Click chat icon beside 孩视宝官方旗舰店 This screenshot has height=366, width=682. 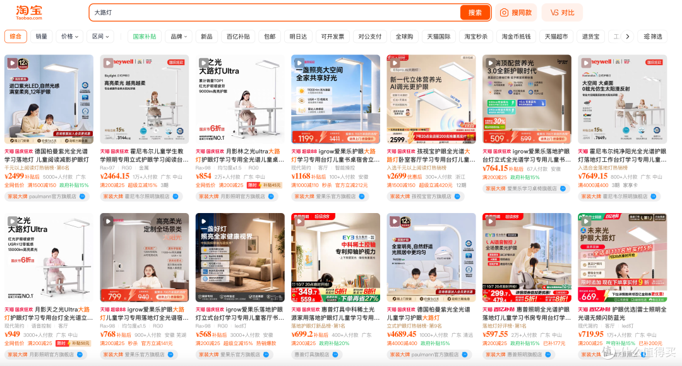click(x=457, y=197)
